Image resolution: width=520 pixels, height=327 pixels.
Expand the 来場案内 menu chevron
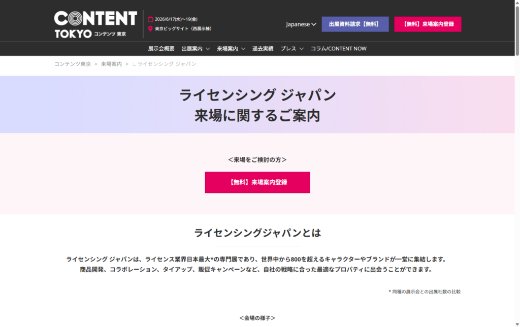243,49
